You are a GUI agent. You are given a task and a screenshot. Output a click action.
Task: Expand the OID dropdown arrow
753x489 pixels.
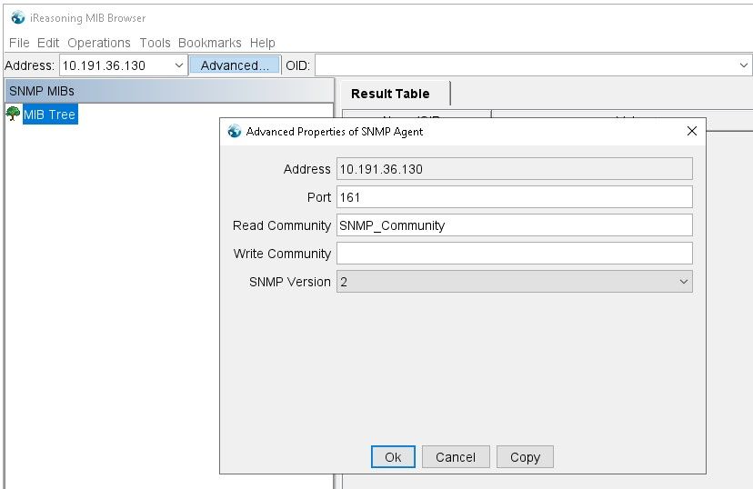[743, 65]
